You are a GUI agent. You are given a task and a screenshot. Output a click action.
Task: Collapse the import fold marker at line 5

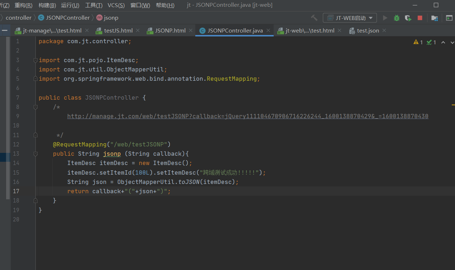tap(35, 79)
